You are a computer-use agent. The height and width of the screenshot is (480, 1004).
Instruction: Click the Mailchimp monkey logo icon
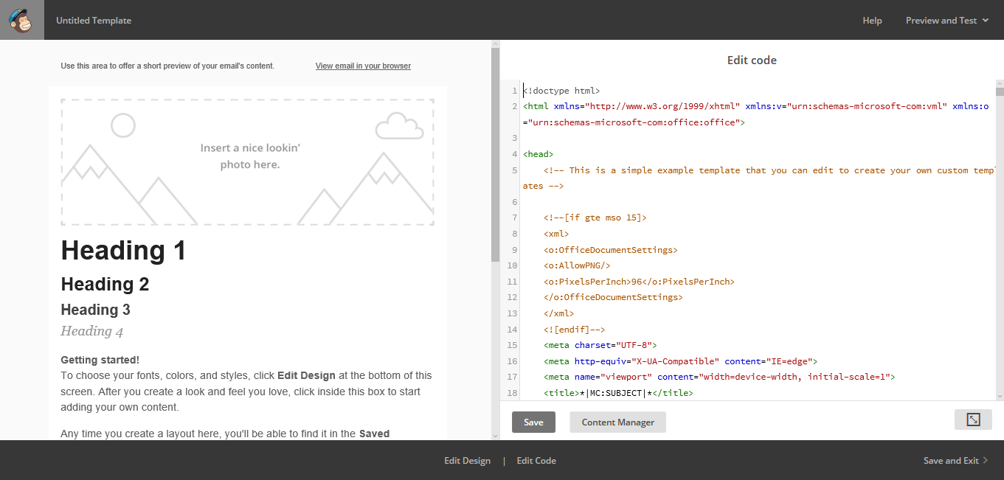pos(22,20)
